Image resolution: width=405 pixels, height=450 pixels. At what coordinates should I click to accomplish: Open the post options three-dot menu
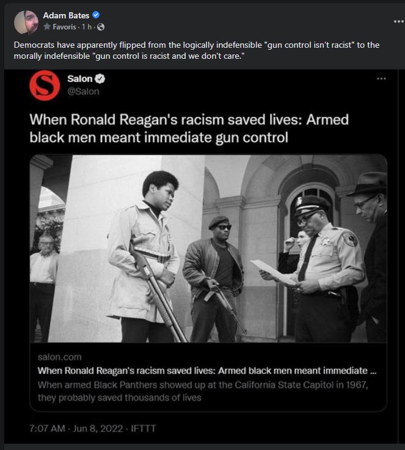[398, 21]
